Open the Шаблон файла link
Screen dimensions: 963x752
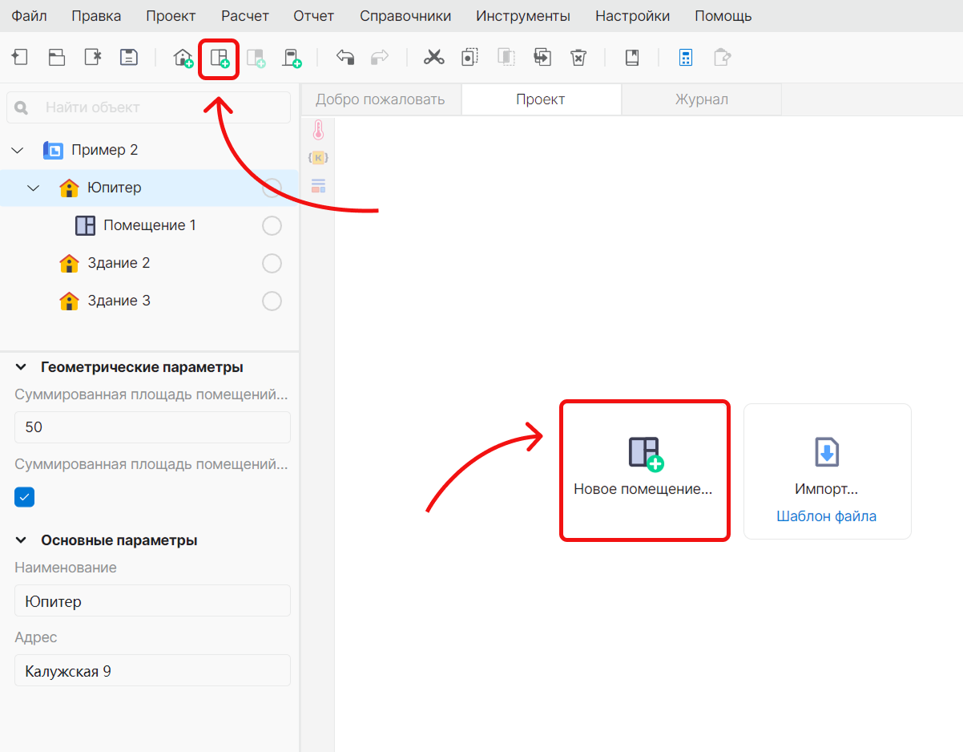827,516
